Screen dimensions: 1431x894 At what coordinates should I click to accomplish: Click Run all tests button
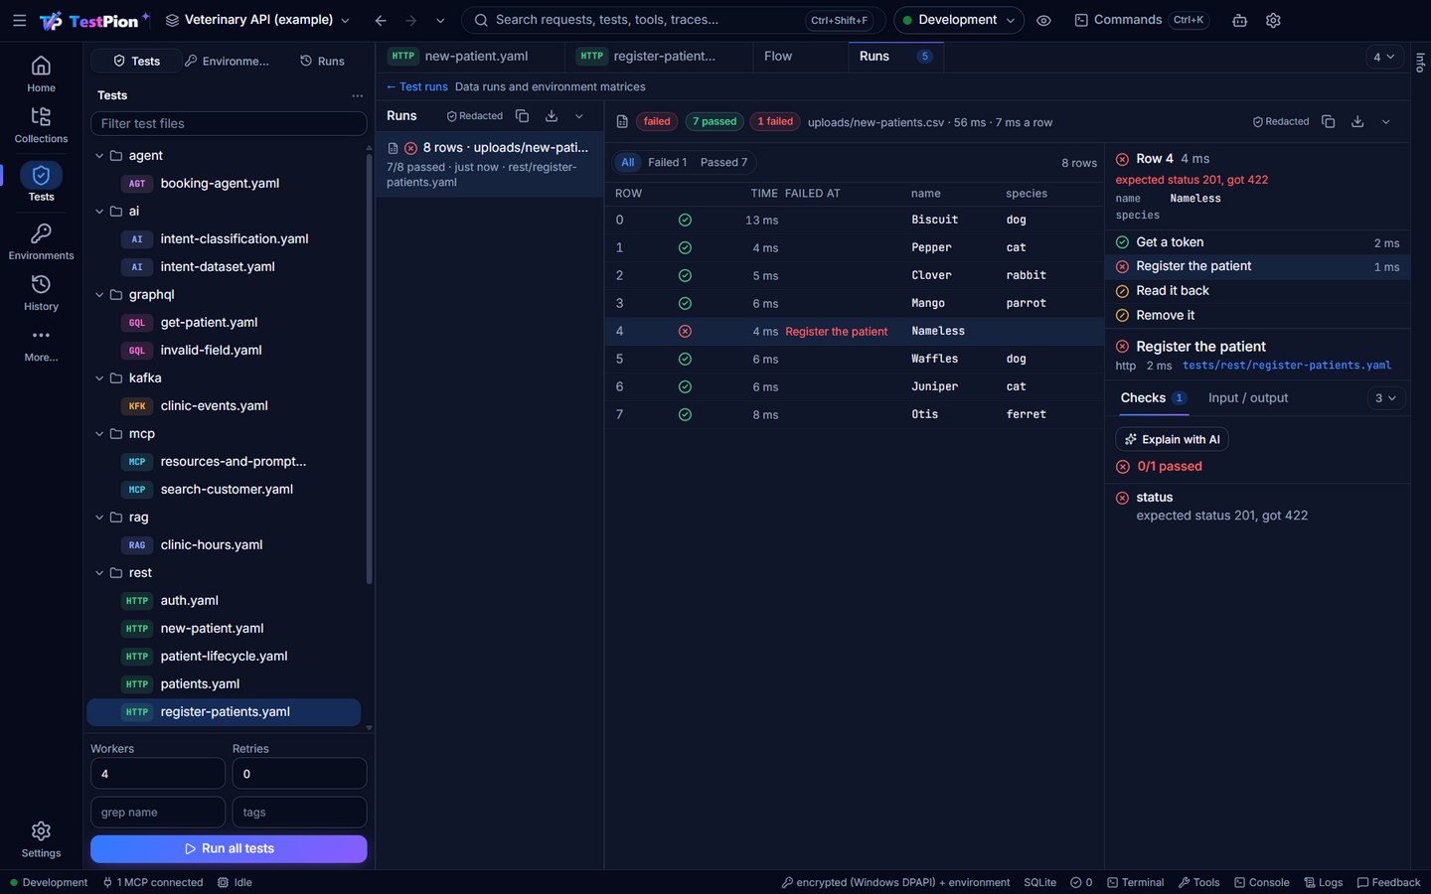(229, 849)
